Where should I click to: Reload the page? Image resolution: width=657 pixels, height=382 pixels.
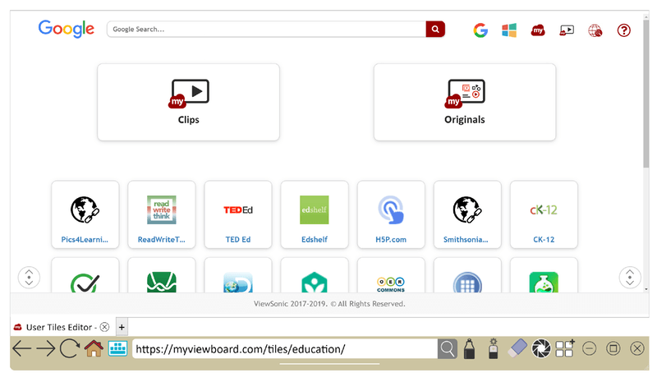(70, 348)
